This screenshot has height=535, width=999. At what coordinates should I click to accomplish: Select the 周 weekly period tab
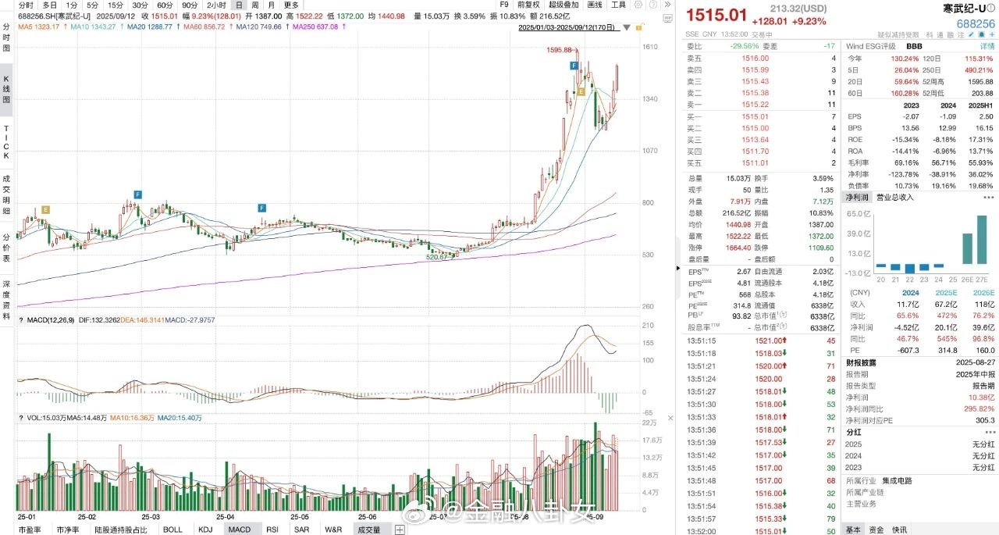click(255, 5)
